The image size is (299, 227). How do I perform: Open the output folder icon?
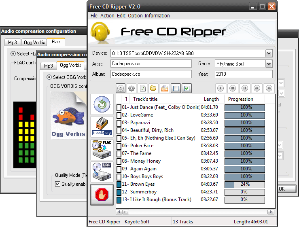point(153,88)
